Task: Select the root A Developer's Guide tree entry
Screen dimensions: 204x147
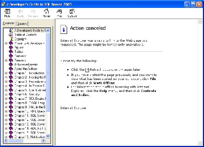Action: click(30, 31)
